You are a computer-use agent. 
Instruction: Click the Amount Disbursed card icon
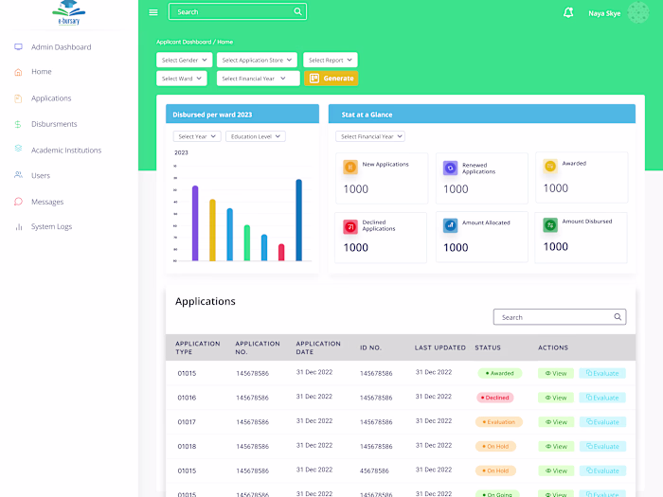550,225
